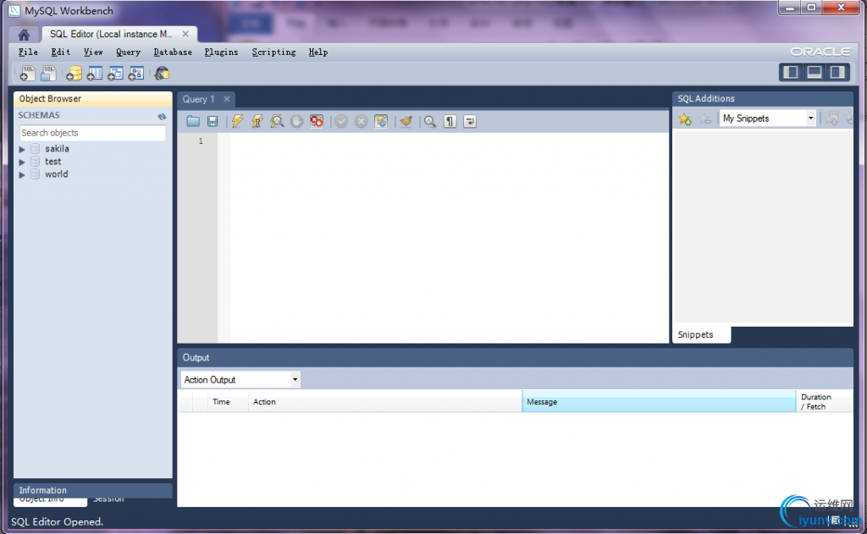This screenshot has height=534, width=867.
Task: Commit the current transaction
Action: (x=341, y=121)
